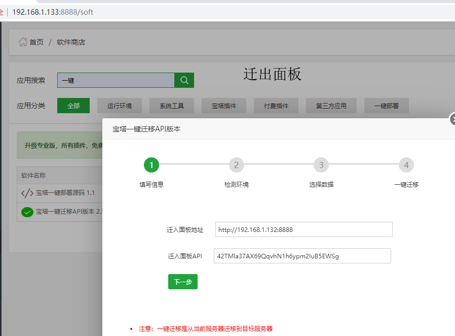Select the 全部 category tab
This screenshot has width=455, height=336.
pyautogui.click(x=73, y=106)
